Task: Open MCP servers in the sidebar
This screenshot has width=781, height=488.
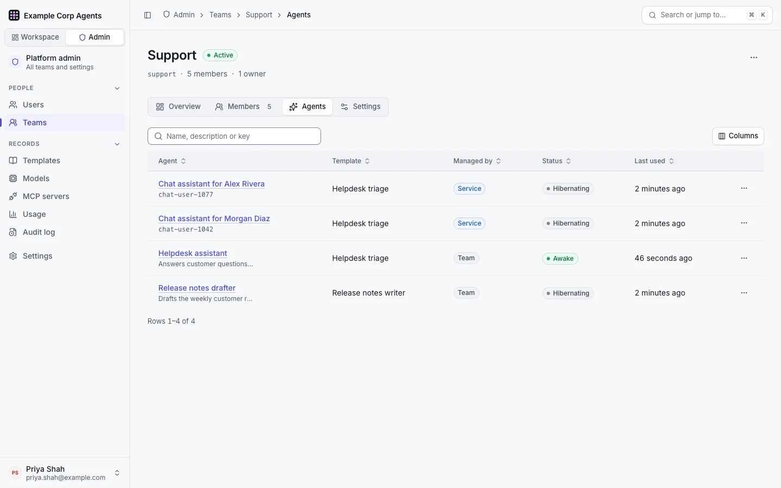Action: coord(65,196)
